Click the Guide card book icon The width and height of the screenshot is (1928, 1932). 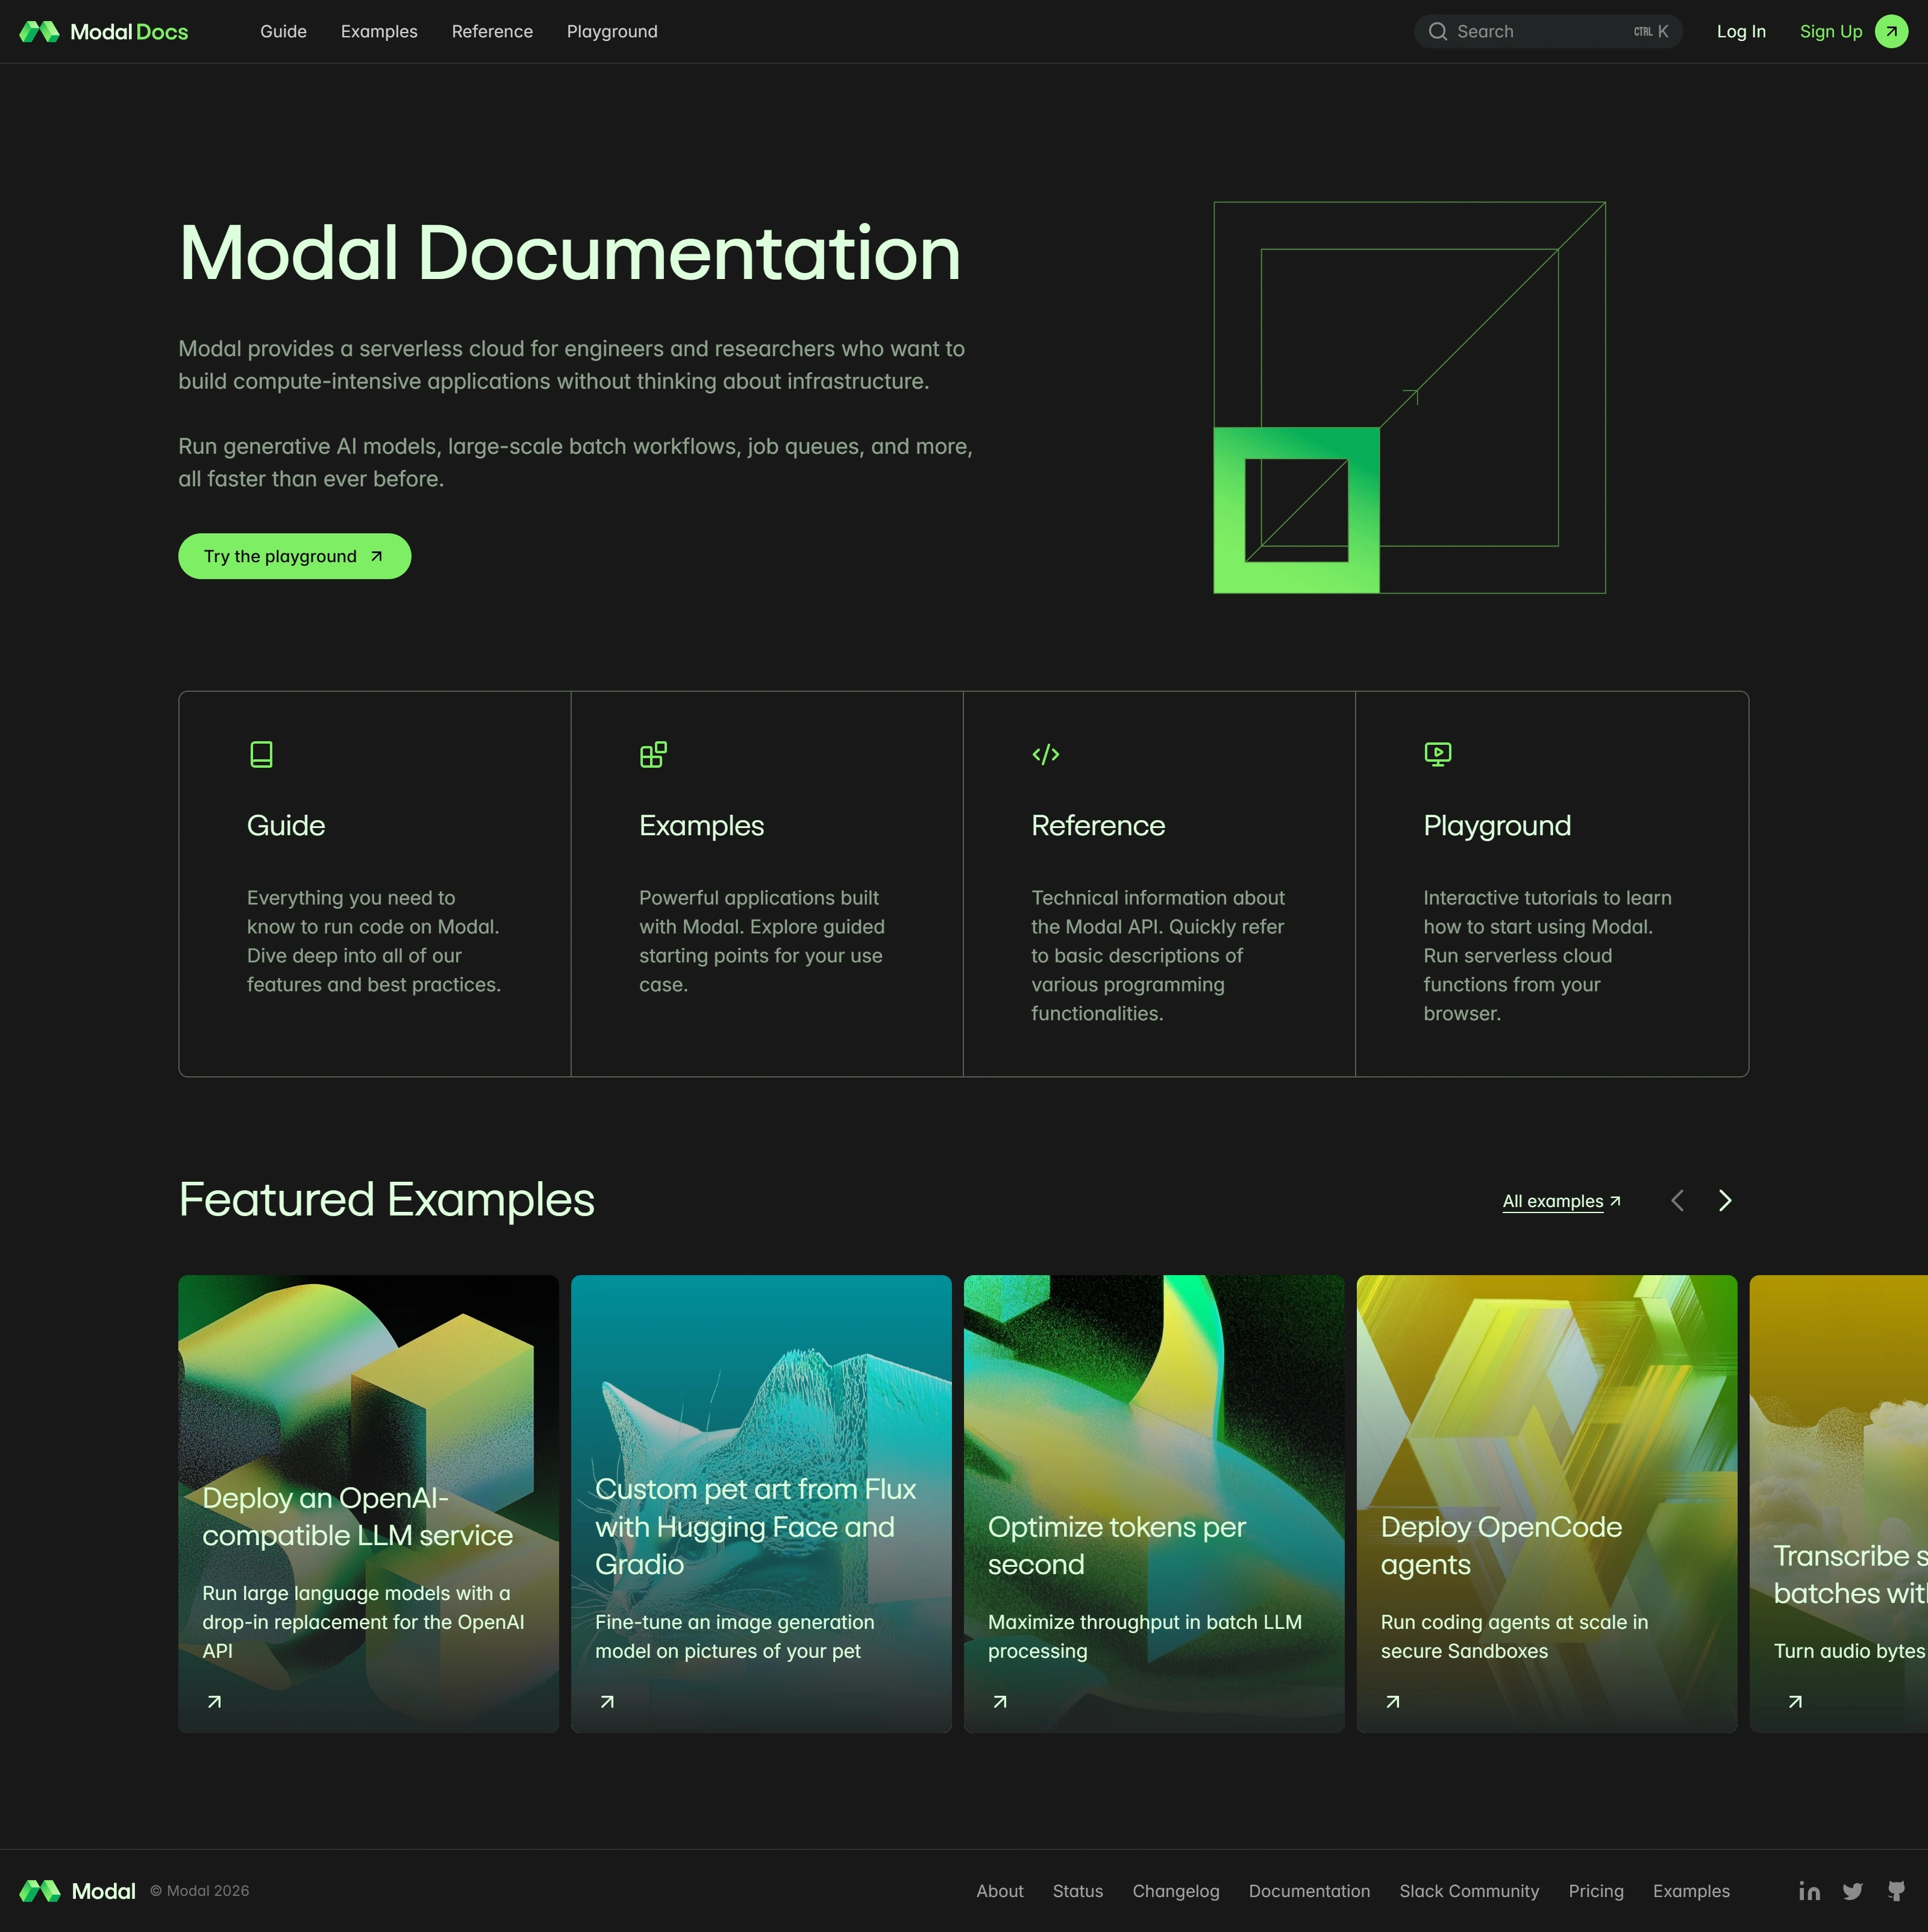(x=261, y=754)
